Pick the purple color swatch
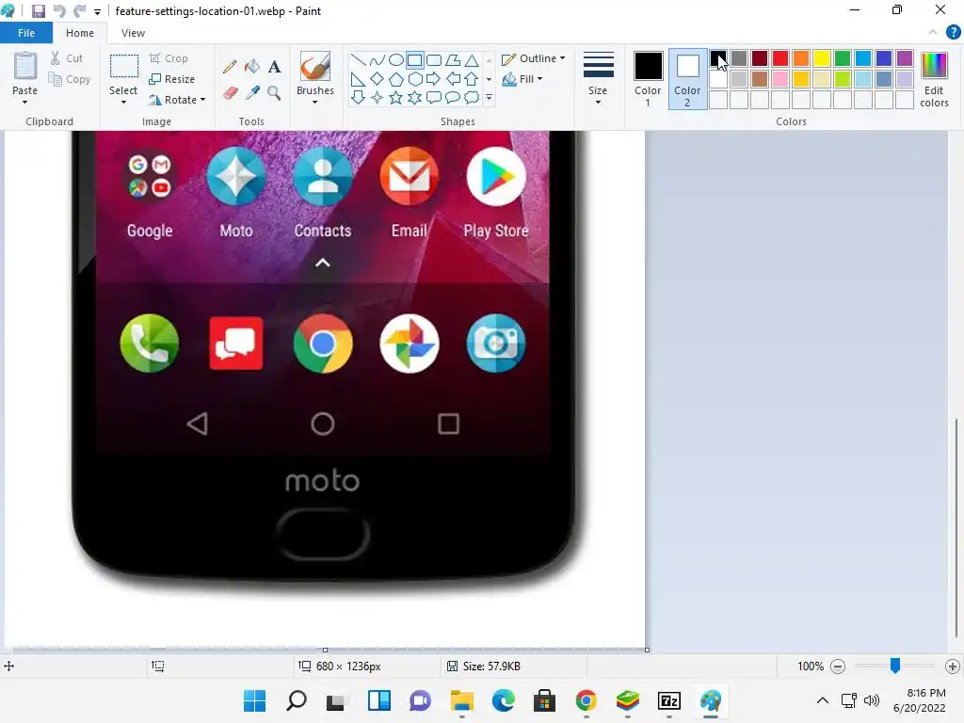 tap(905, 58)
